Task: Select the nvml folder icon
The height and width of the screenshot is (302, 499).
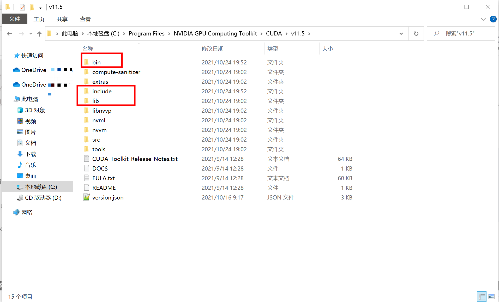Action: [x=86, y=120]
